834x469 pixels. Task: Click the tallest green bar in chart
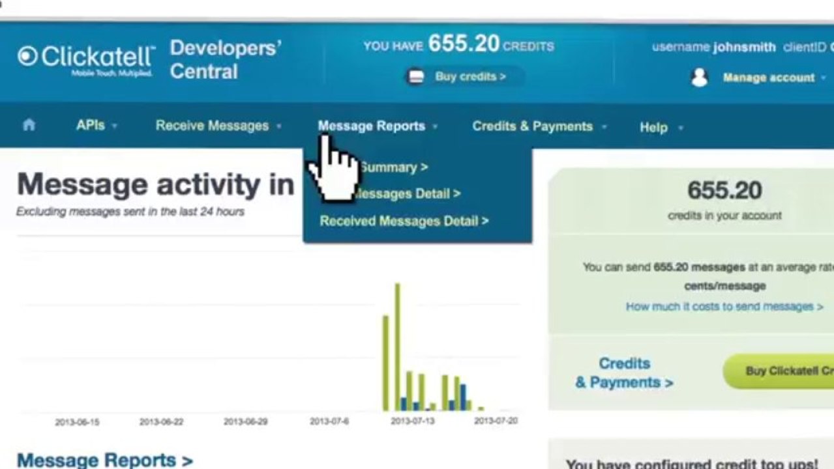coord(397,347)
